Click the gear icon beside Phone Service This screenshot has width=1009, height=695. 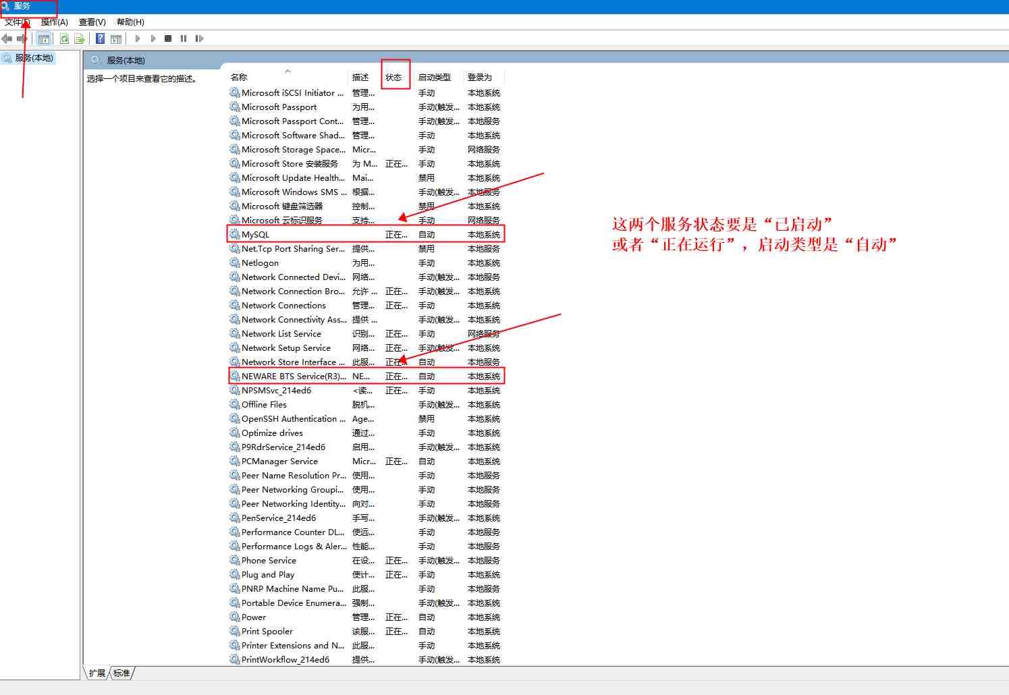point(235,560)
